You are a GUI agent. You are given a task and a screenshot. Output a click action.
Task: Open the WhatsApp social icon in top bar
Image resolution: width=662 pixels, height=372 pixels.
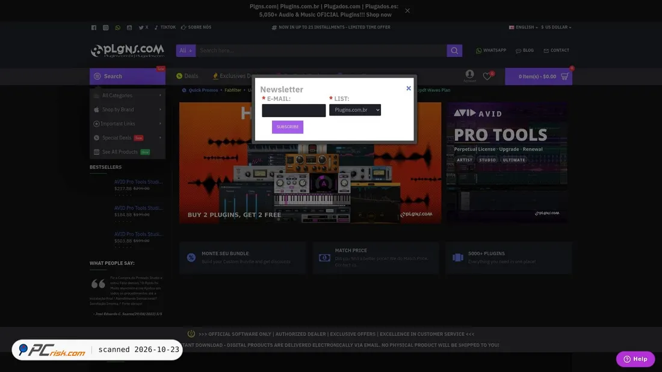click(118, 28)
